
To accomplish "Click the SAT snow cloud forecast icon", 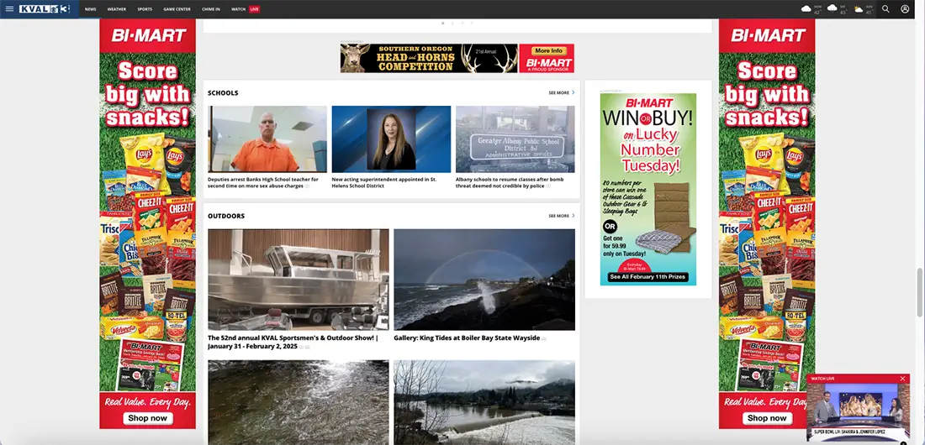I will [x=832, y=9].
